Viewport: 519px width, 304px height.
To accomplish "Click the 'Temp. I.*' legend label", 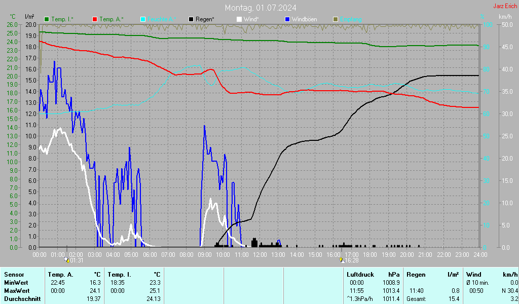I will pyautogui.click(x=62, y=19).
